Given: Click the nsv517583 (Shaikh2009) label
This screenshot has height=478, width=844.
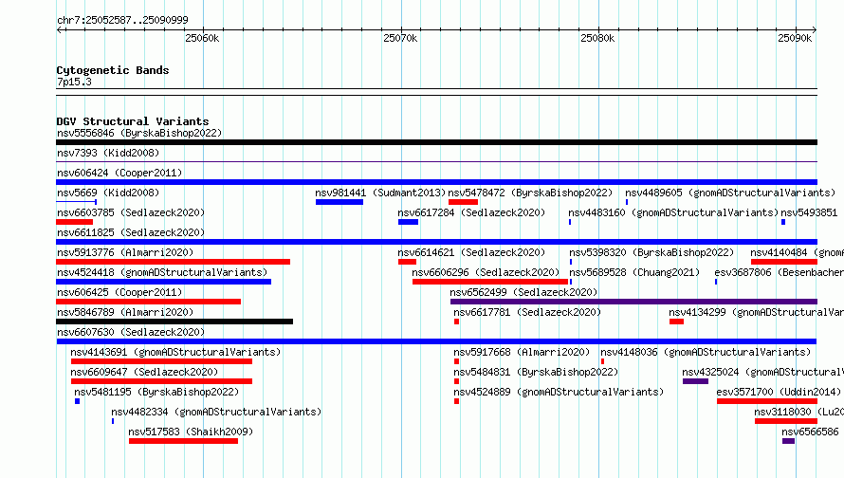Looking at the screenshot, I should point(191,432).
